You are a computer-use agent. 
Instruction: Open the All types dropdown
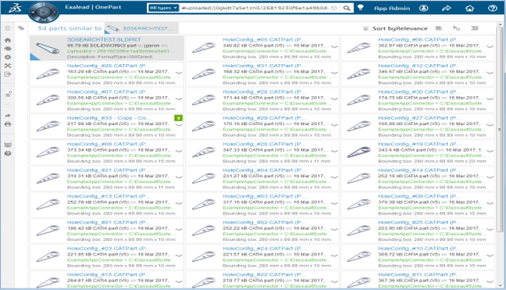pos(163,8)
